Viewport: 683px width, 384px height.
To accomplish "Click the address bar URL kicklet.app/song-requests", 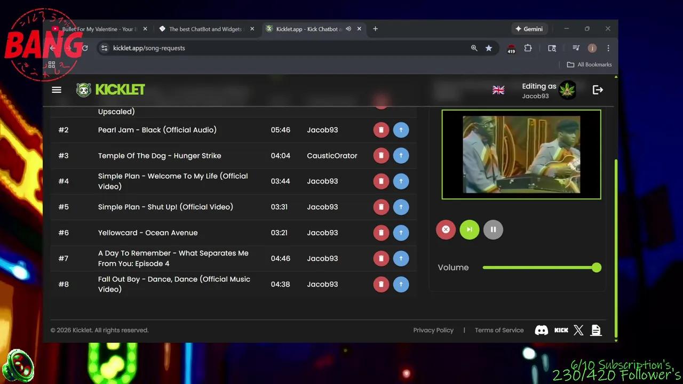I will (149, 48).
